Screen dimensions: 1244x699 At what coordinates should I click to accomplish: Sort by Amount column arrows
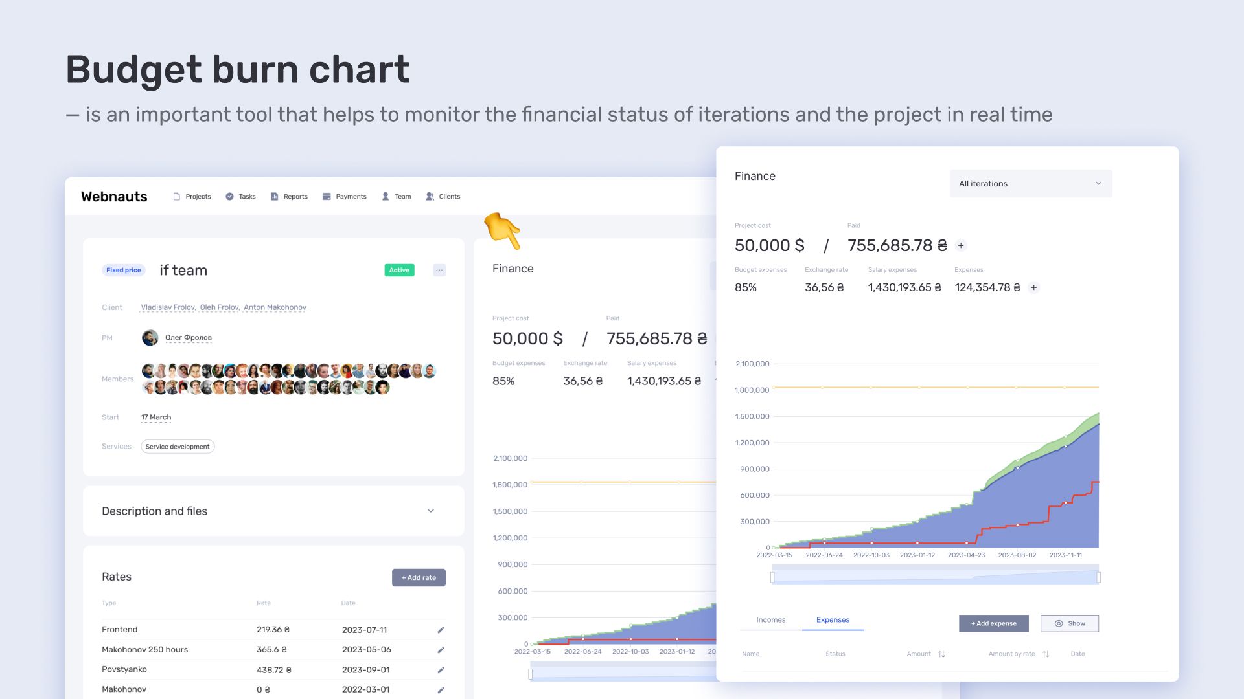[941, 654]
